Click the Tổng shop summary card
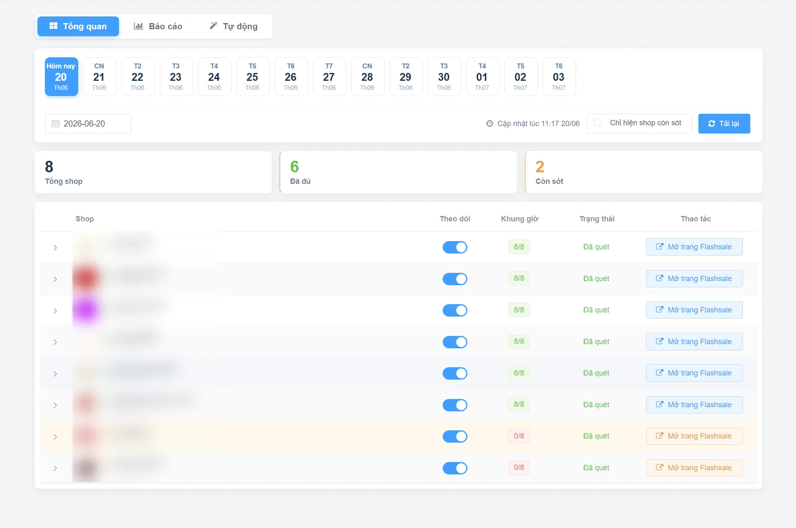796x528 pixels. 153,172
